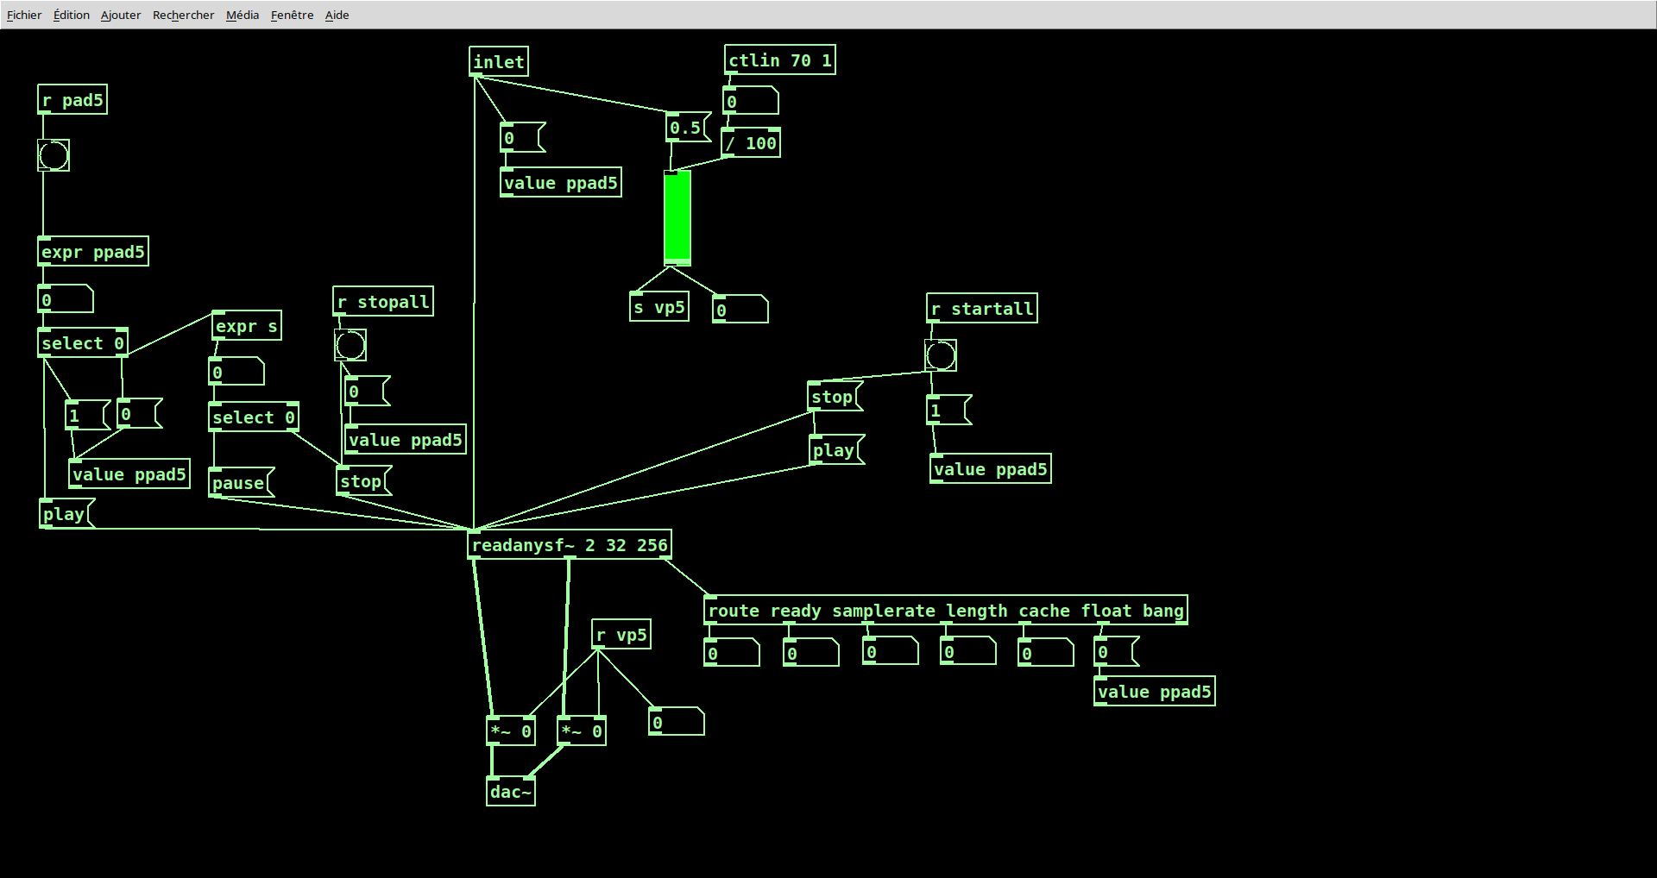Select the r stopall object
The height and width of the screenshot is (878, 1657).
(383, 302)
